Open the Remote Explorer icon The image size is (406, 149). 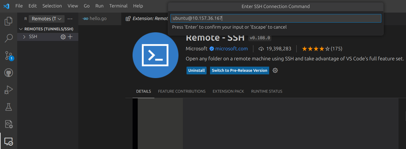pyautogui.click(x=9, y=141)
